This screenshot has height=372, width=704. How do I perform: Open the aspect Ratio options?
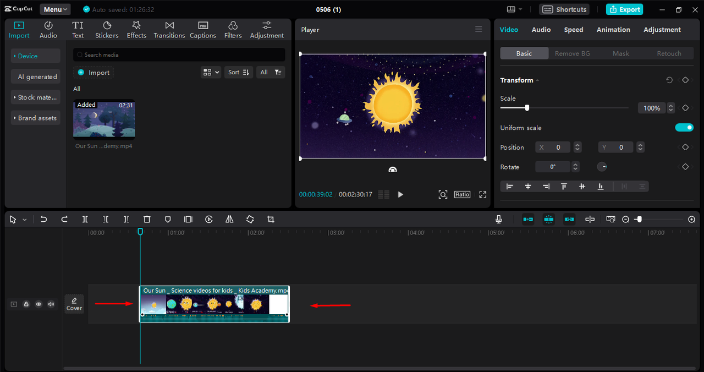462,194
